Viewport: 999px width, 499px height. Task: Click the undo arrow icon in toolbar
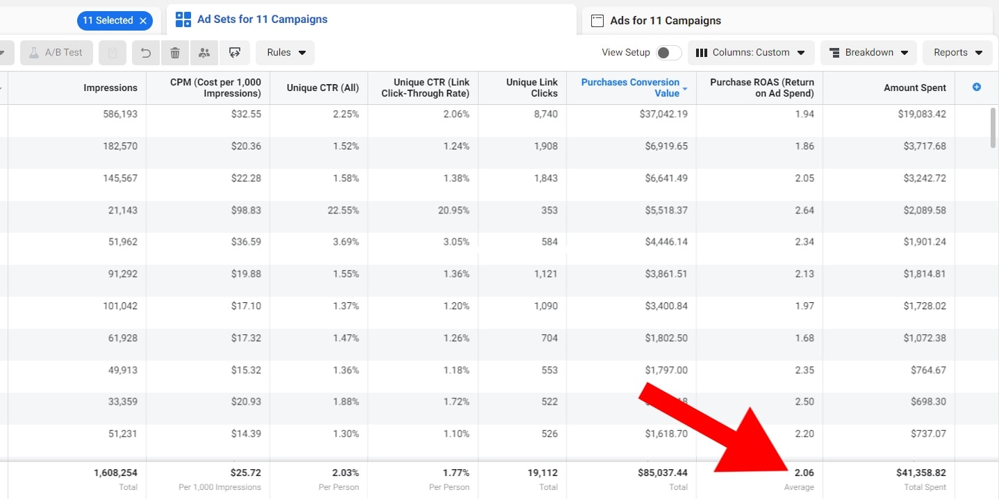tap(146, 53)
